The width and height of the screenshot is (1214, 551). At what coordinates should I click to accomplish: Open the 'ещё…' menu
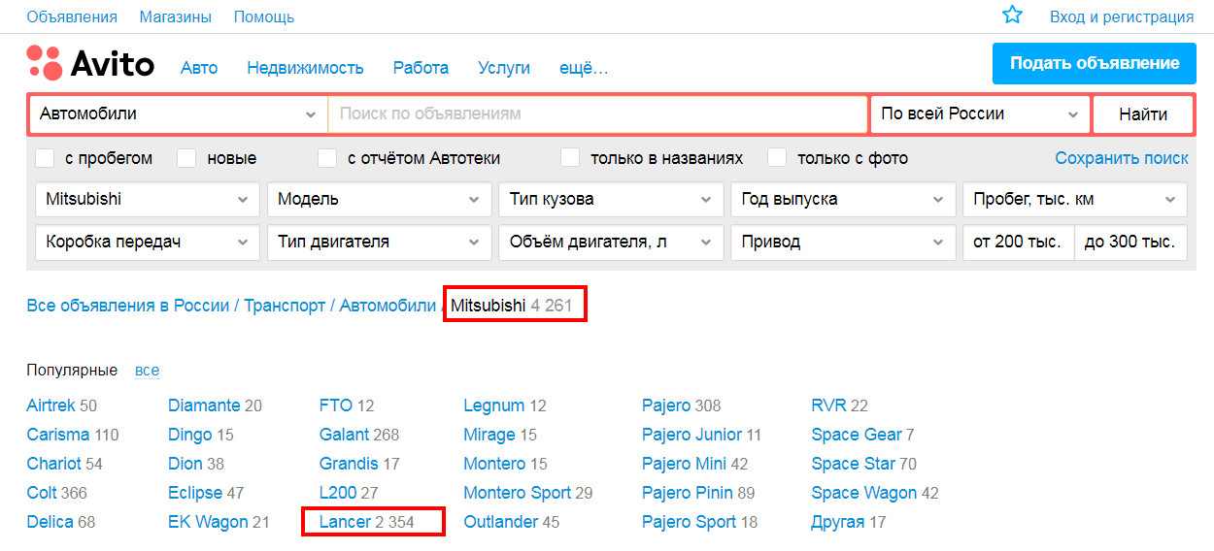584,68
